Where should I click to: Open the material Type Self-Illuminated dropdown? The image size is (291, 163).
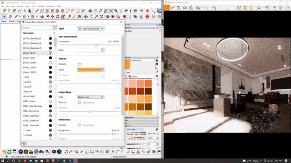click(x=90, y=29)
